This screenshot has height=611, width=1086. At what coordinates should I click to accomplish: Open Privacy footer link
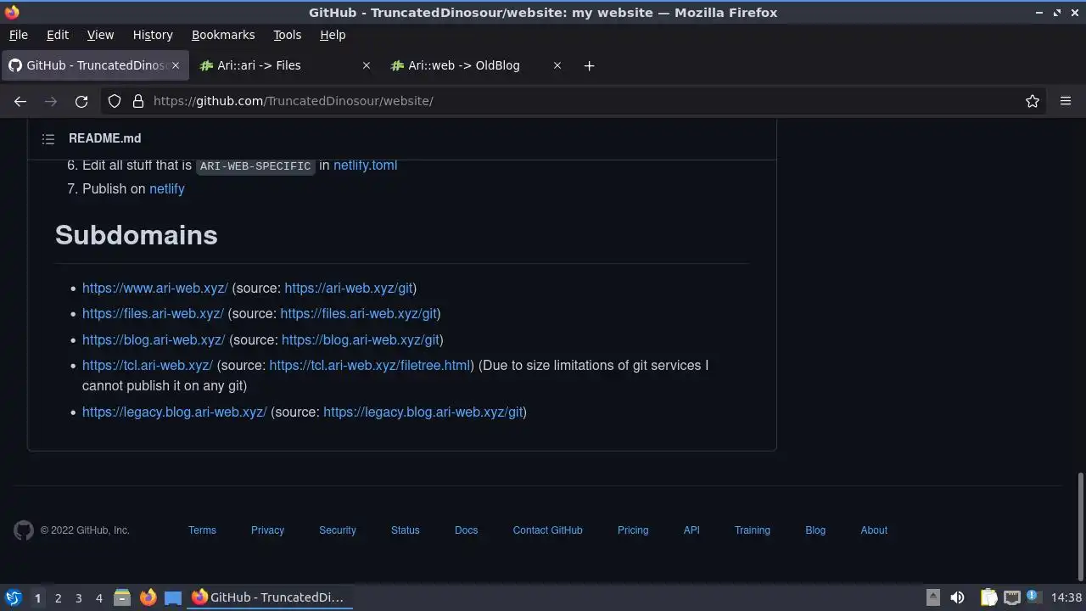[267, 530]
